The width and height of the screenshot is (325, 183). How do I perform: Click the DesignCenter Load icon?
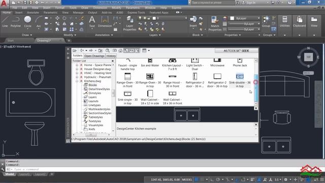[75, 50]
